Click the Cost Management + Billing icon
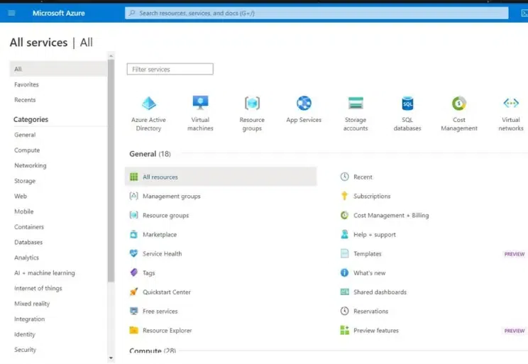 [x=344, y=215]
